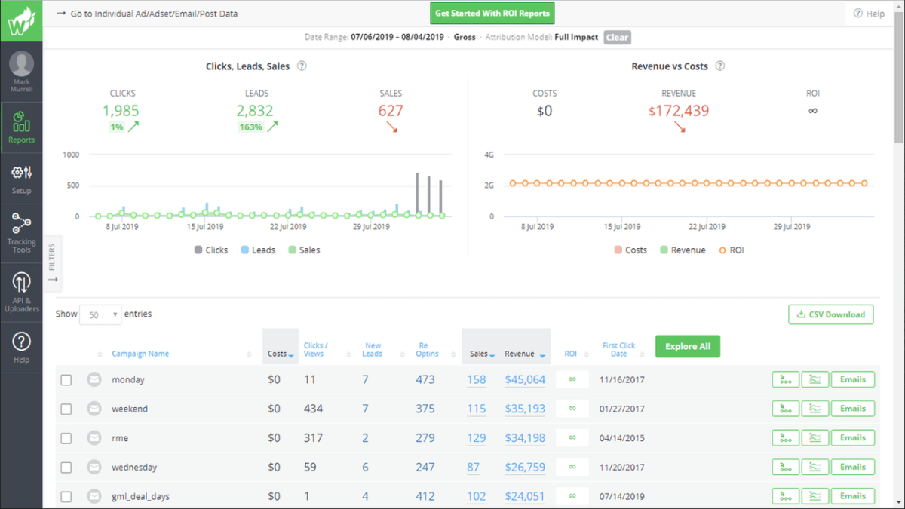This screenshot has height=509, width=905.
Task: Open trend chart icon for gml_deal_days row
Action: coord(814,496)
